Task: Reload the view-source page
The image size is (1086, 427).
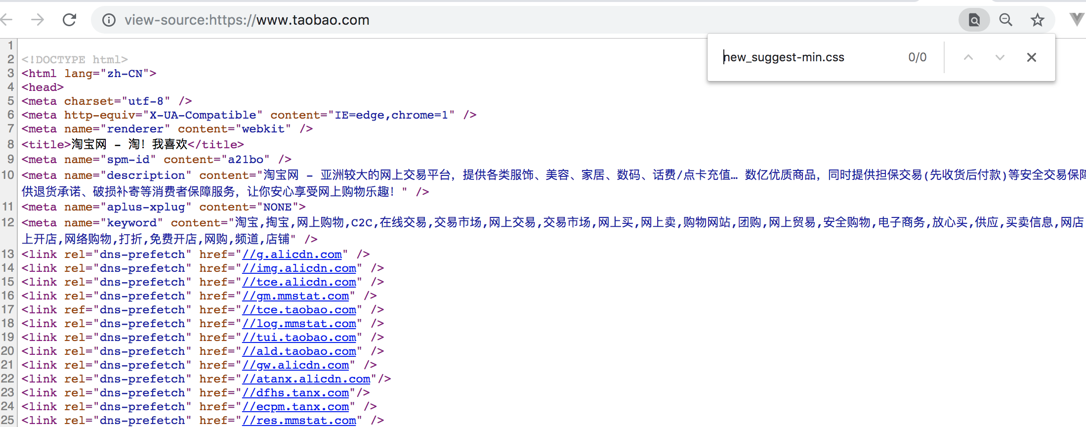Action: click(x=70, y=20)
